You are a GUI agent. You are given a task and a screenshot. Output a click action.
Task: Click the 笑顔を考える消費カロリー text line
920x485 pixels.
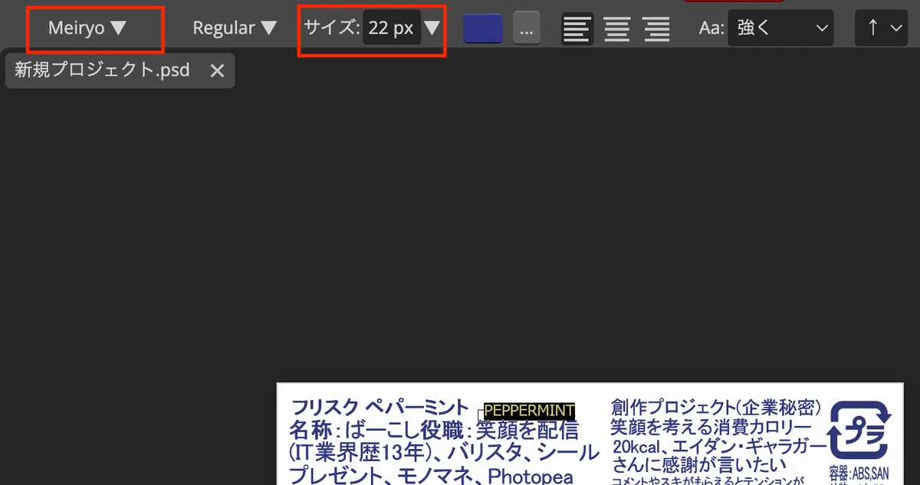(711, 427)
